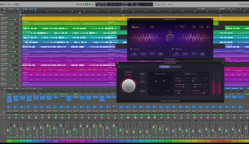Image resolution: width=249 pixels, height=144 pixels.
Task: Solo the Synth Hook track
Action: (5, 29)
